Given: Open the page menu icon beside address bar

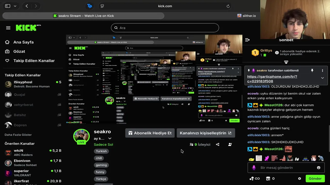Looking at the screenshot, I should click(102, 6).
